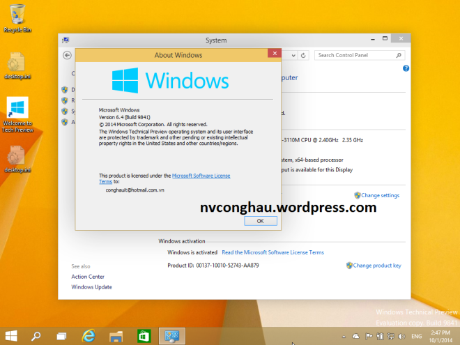Select Version 6.4 (Build 9841) text

124,117
